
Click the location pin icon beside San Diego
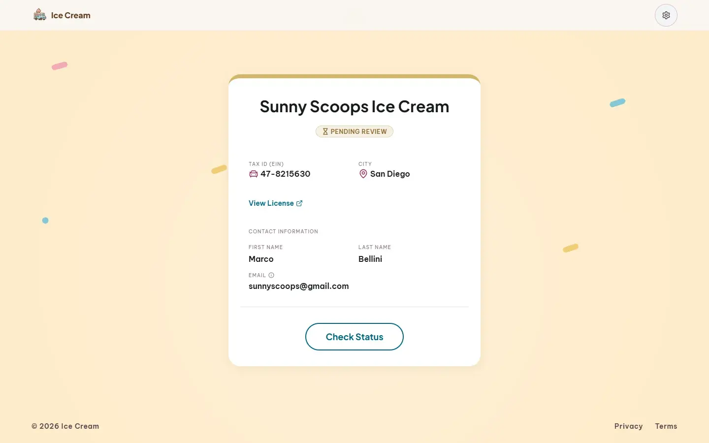pos(363,174)
